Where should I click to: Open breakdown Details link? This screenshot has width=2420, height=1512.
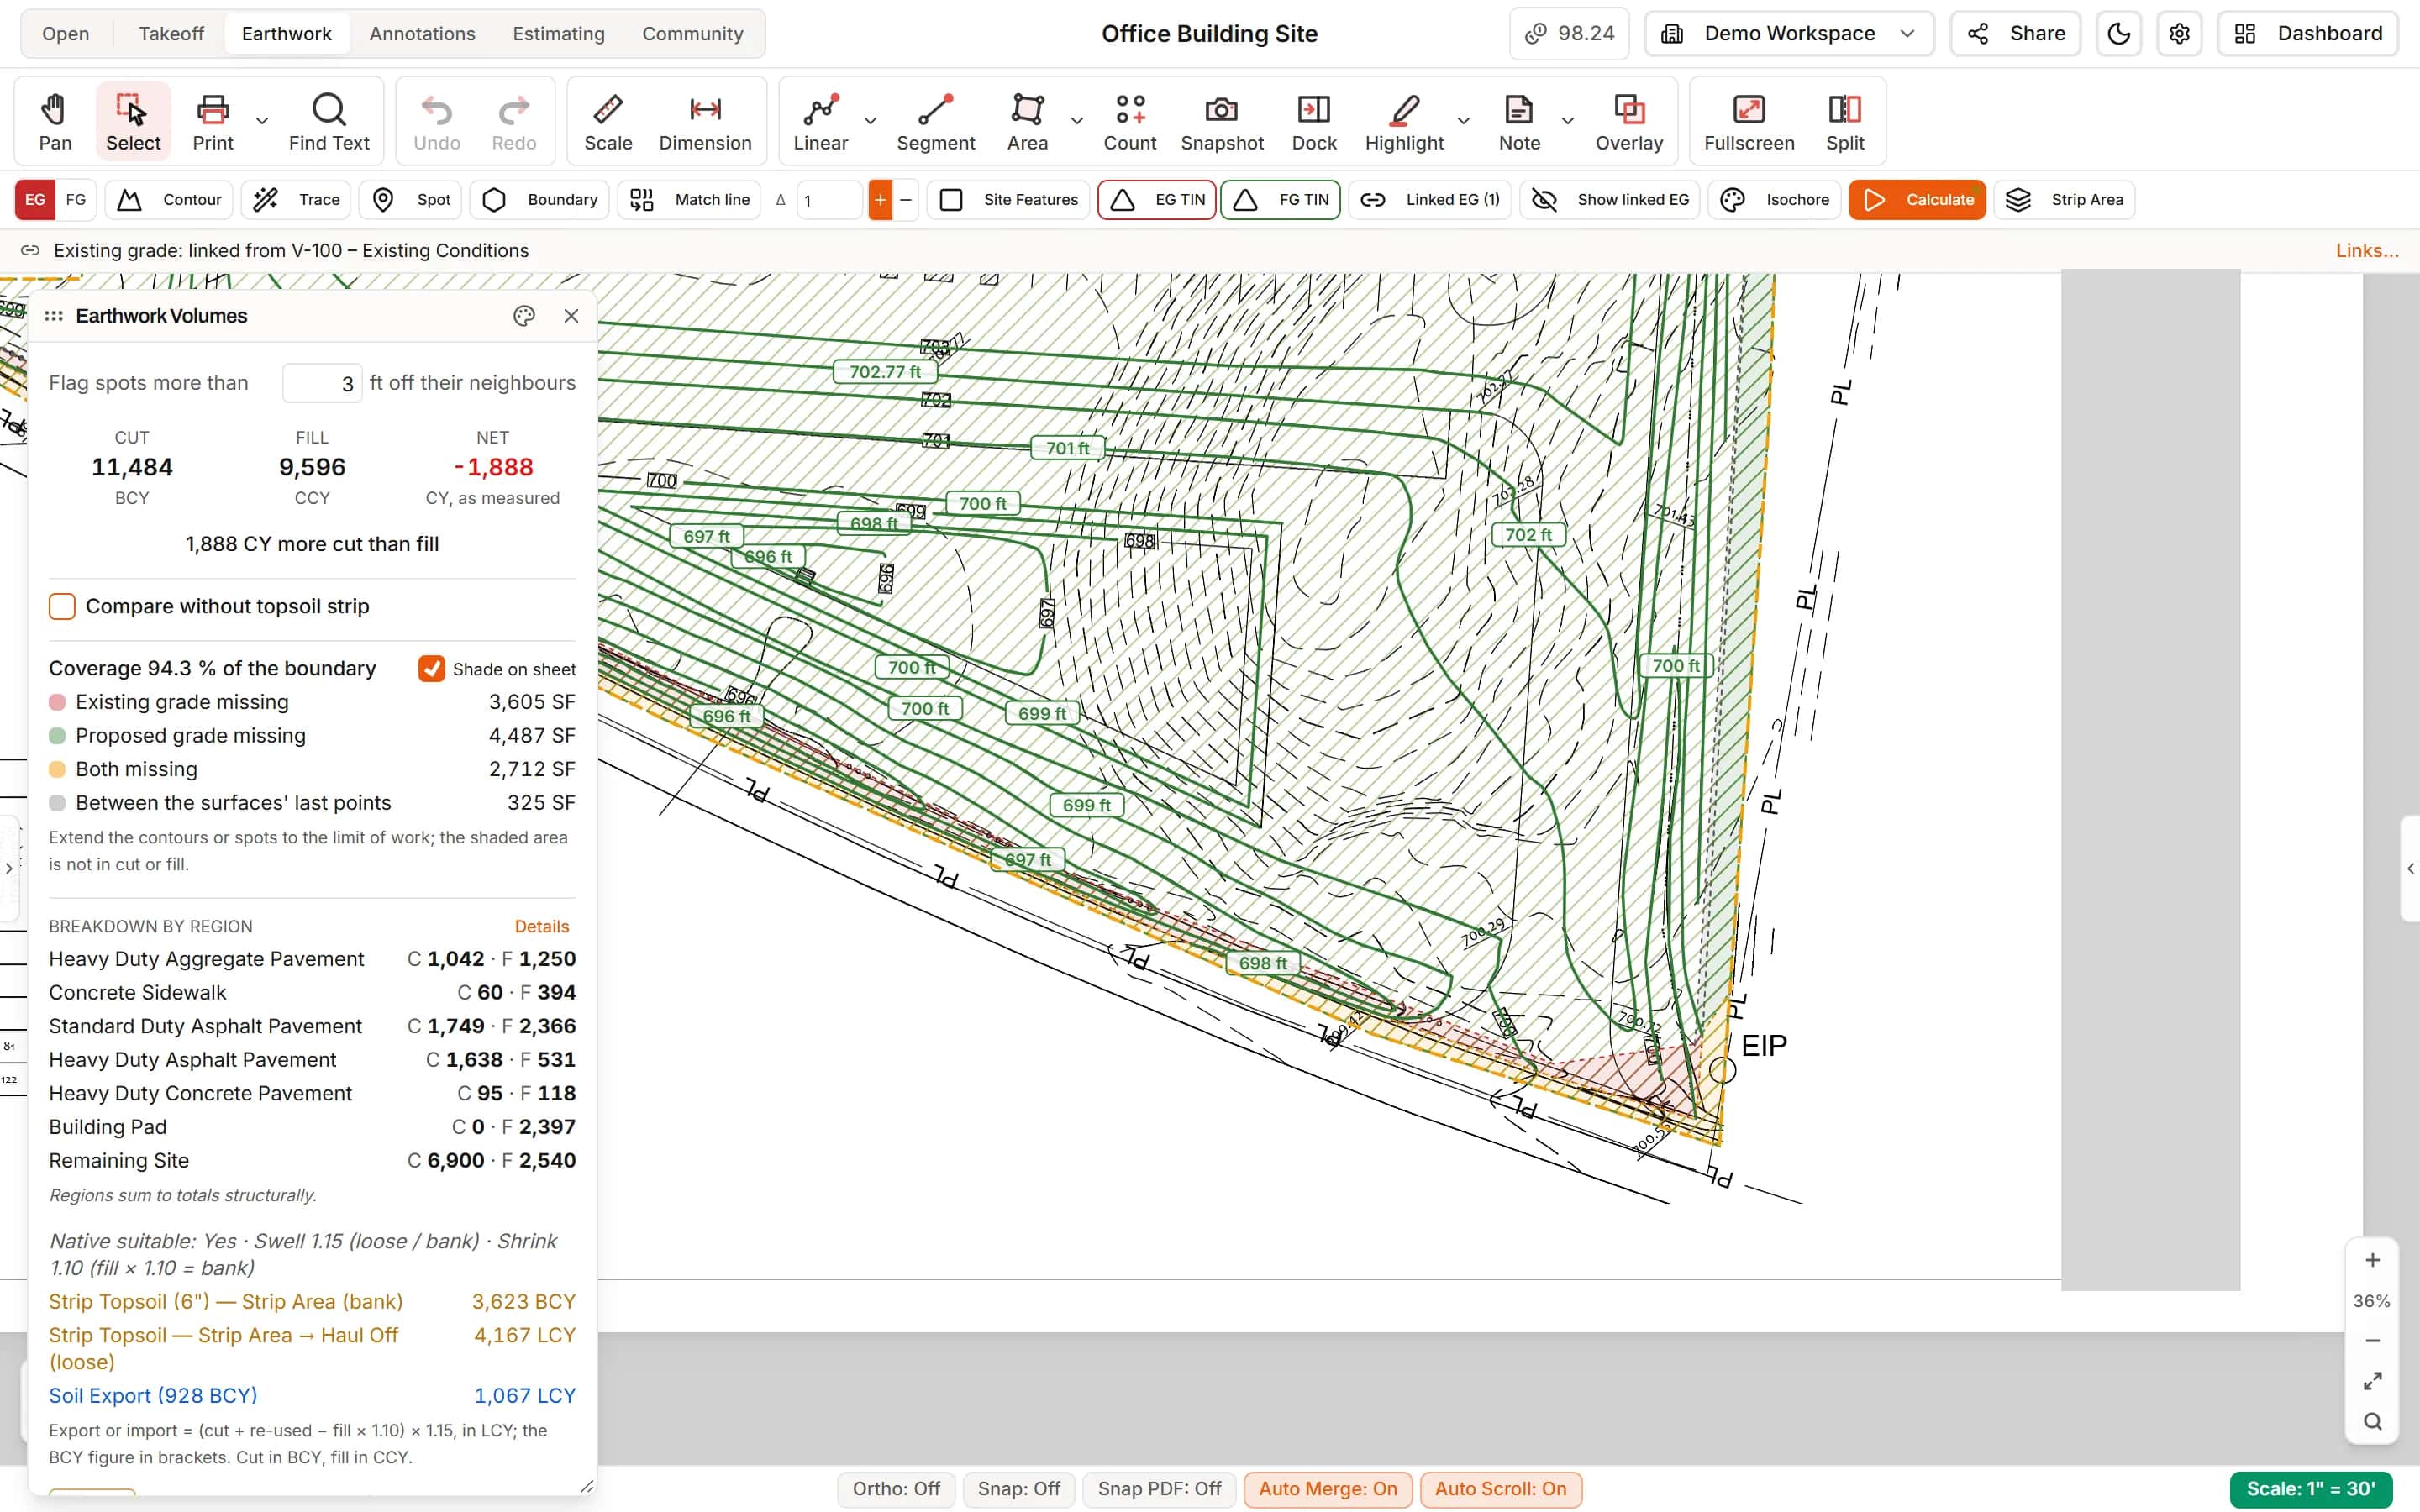(x=541, y=926)
